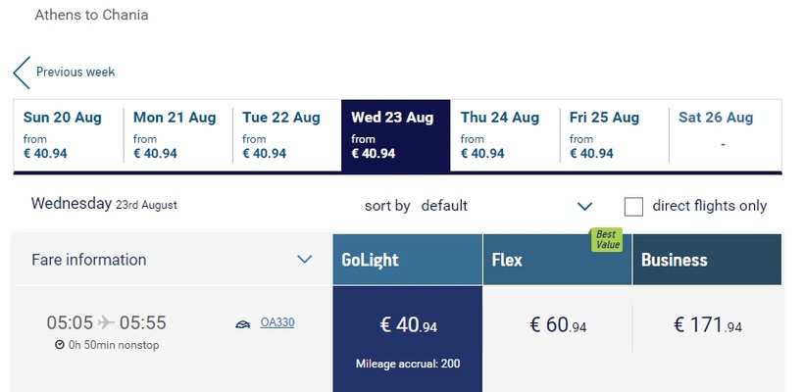Viewport: 804px width, 392px height.
Task: Select the Mon 21 Aug date tab
Action: pos(177,134)
